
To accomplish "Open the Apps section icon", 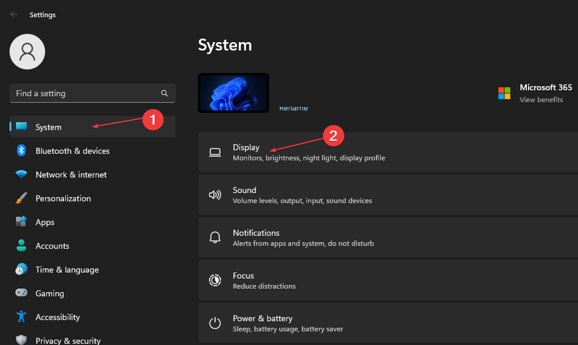I will click(x=21, y=222).
